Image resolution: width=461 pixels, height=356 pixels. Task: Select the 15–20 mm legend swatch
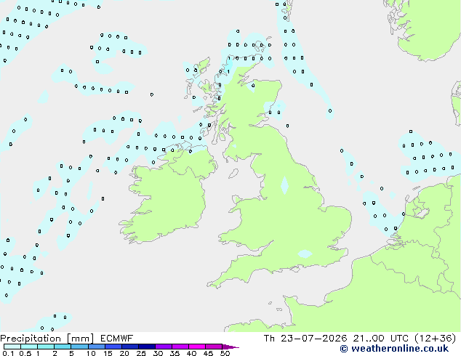[113, 347]
